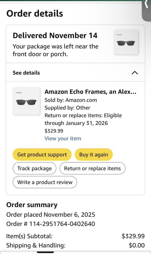The width and height of the screenshot is (151, 254).
Task: Click the Delivered November 14 heading
Action: pyautogui.click(x=55, y=36)
